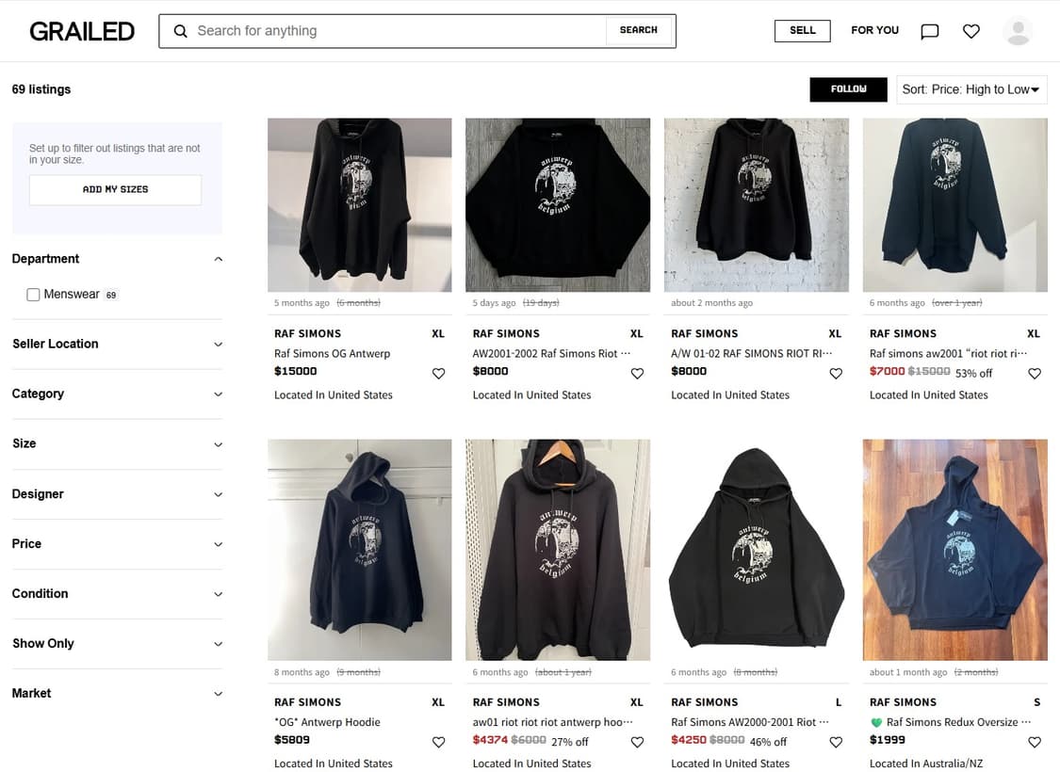Open the Sort: Price High to Low dropdown
The image size is (1060, 772).
click(x=971, y=88)
